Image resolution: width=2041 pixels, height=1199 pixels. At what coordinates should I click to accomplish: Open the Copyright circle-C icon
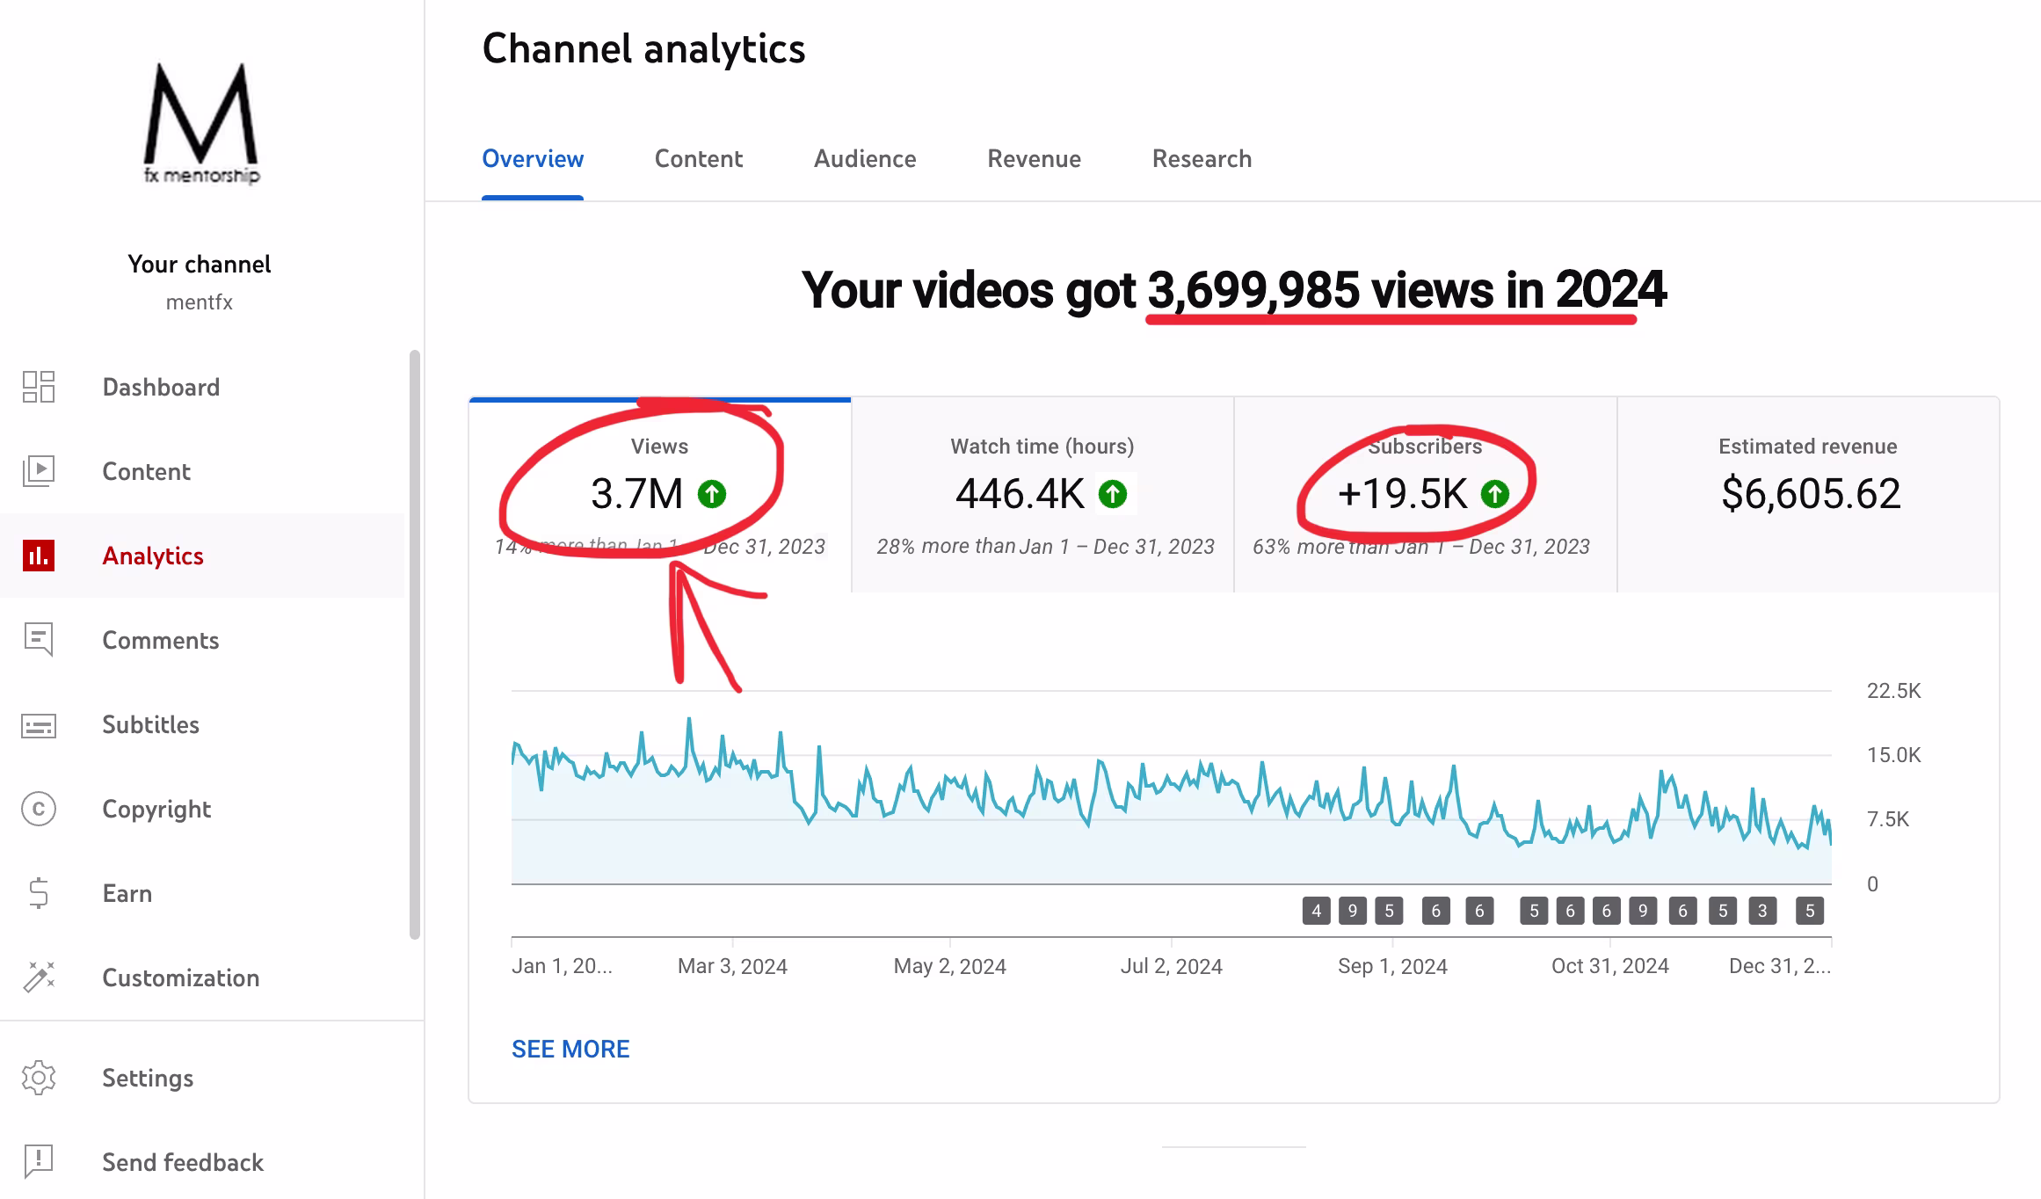coord(39,809)
